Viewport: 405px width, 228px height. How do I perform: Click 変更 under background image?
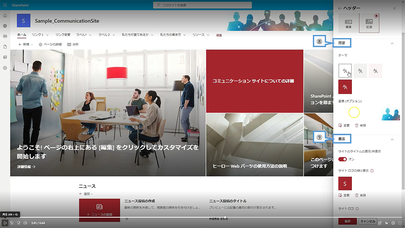(x=344, y=126)
